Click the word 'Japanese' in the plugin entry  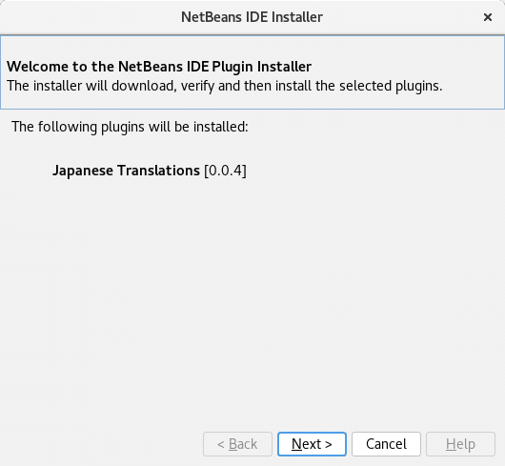coord(83,171)
